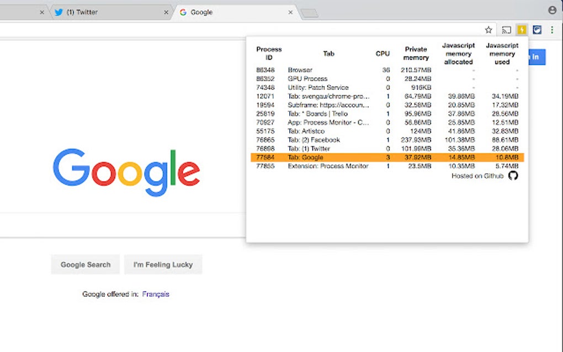Select the Tab: (2) Facebook process row
Image resolution: width=563 pixels, height=352 pixels.
pos(387,140)
